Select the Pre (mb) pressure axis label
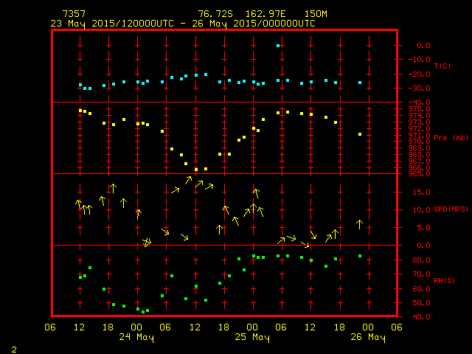Screen dimensions: 472x354 (451, 138)
